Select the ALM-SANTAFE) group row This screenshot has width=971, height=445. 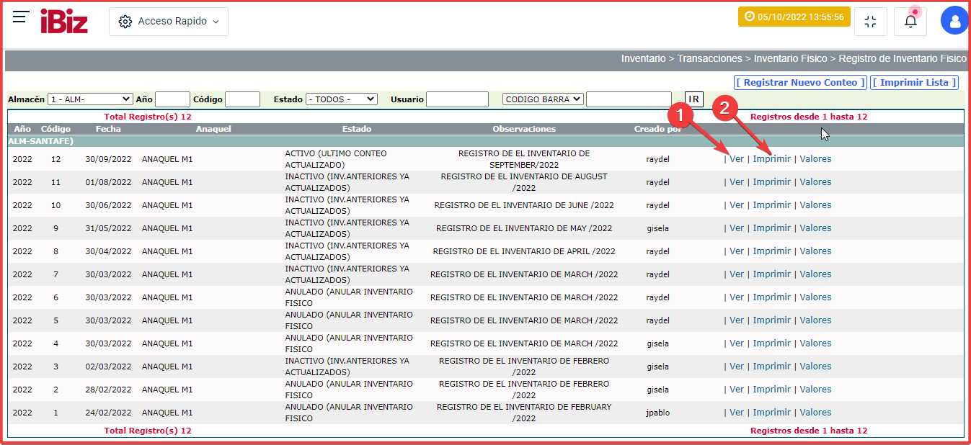(486, 141)
